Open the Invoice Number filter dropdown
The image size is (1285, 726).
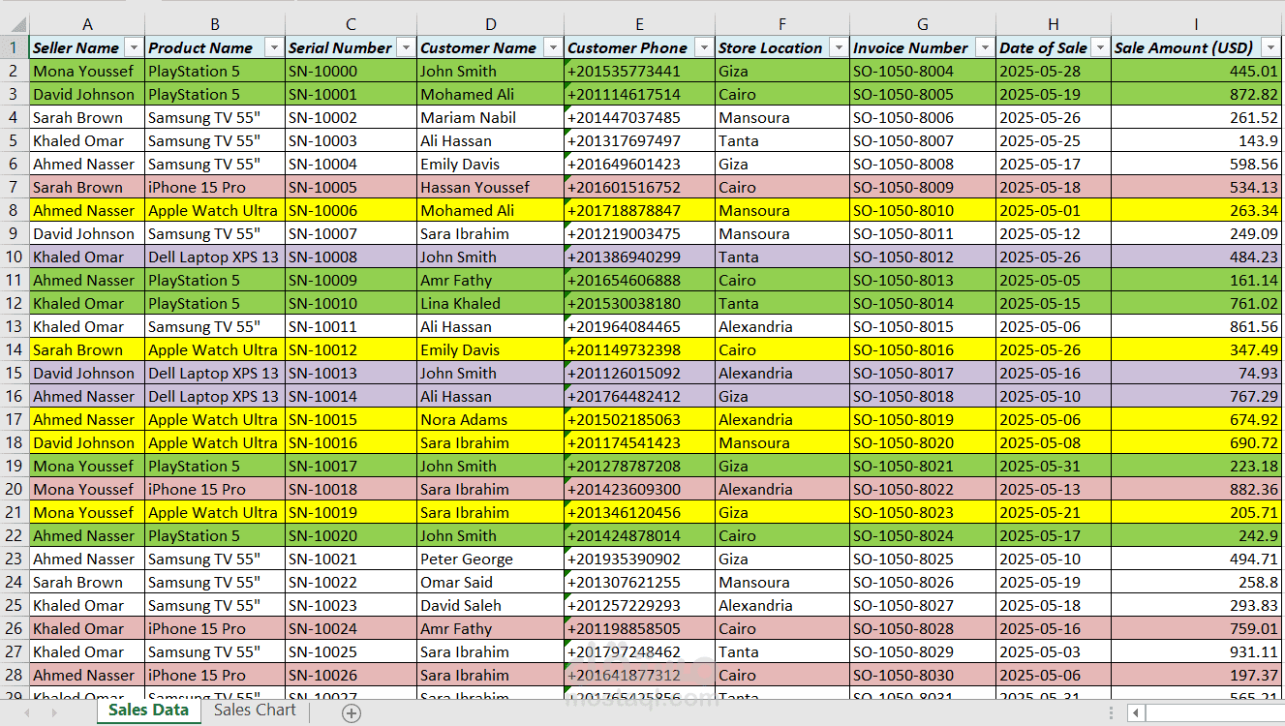coord(984,47)
